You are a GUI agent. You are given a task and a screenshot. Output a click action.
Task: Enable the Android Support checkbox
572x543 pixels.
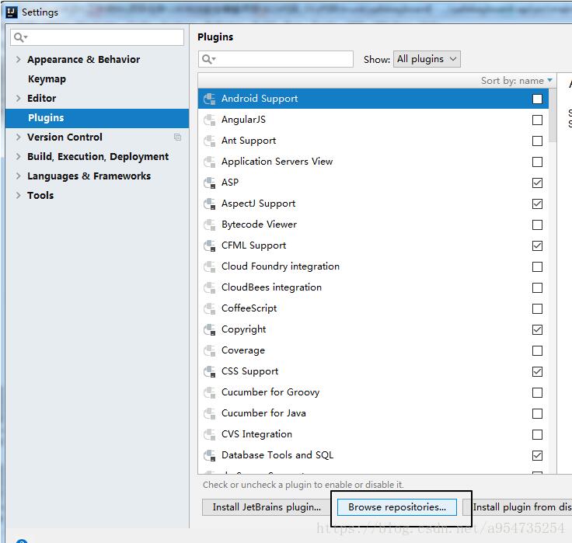pyautogui.click(x=537, y=99)
